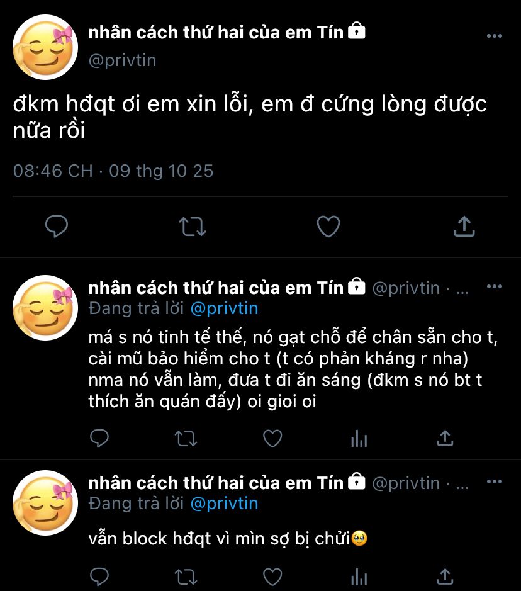
Task: Share the main tweet
Action: (x=464, y=227)
